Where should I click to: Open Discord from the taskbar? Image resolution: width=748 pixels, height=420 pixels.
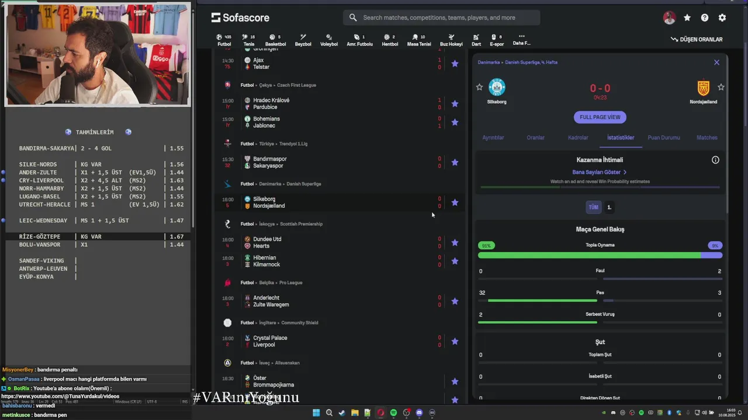point(419,413)
